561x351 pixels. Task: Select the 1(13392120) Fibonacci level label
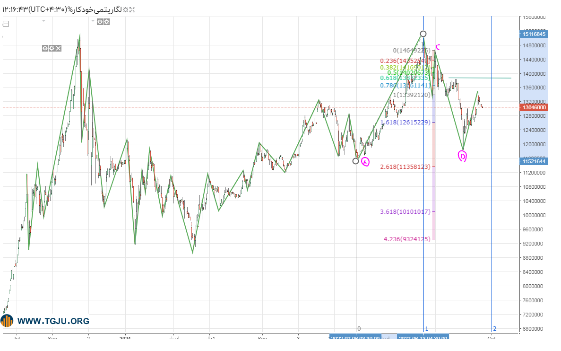(412, 95)
